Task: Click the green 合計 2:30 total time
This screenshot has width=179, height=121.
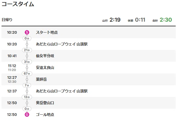Action: click(x=166, y=20)
